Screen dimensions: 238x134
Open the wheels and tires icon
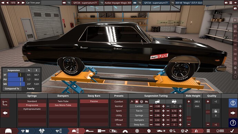point(137,131)
